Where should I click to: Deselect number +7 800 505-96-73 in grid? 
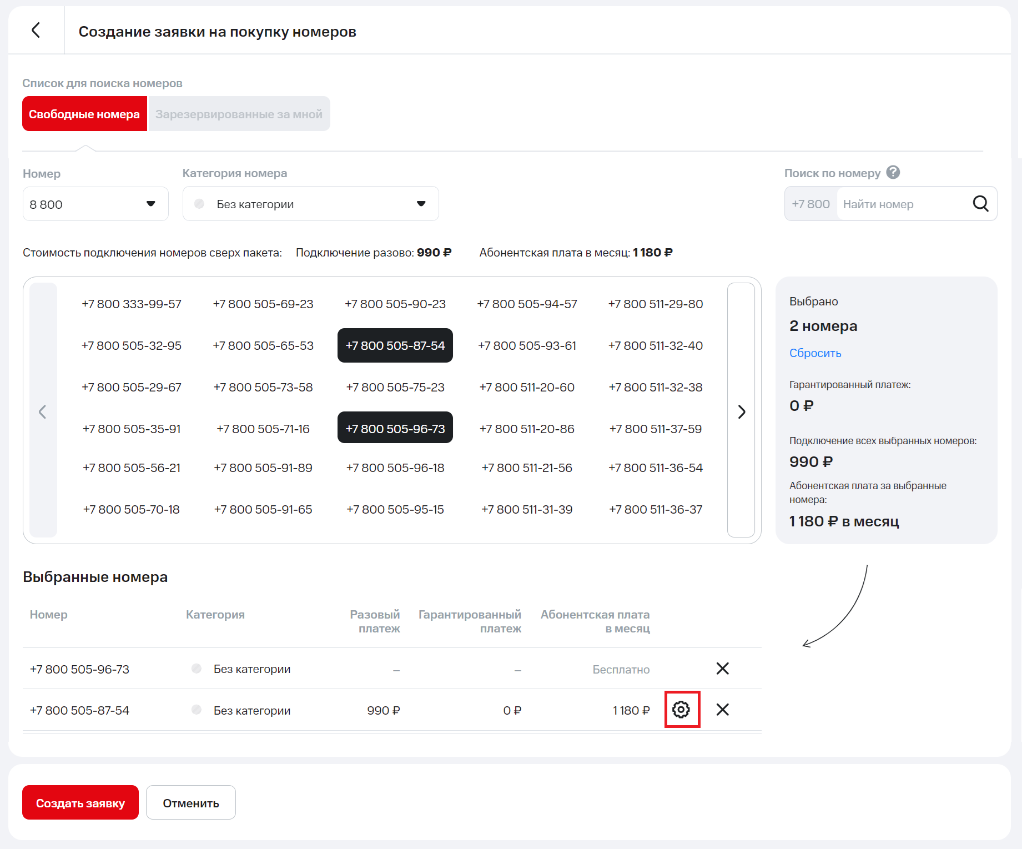[x=395, y=429]
